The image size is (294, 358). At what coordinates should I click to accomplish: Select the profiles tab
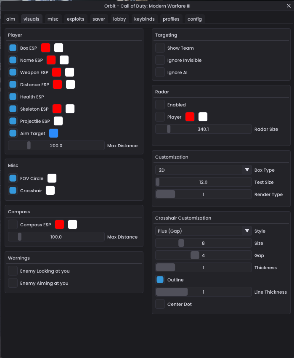[x=171, y=19]
